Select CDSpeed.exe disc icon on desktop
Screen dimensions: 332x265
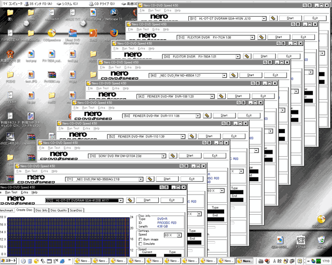click(x=52, y=35)
